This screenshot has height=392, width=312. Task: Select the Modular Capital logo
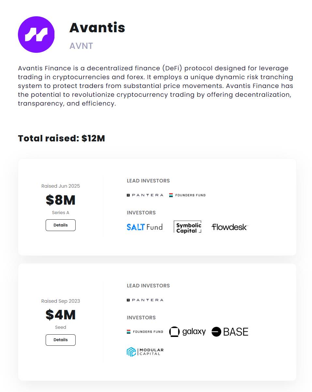(x=145, y=352)
